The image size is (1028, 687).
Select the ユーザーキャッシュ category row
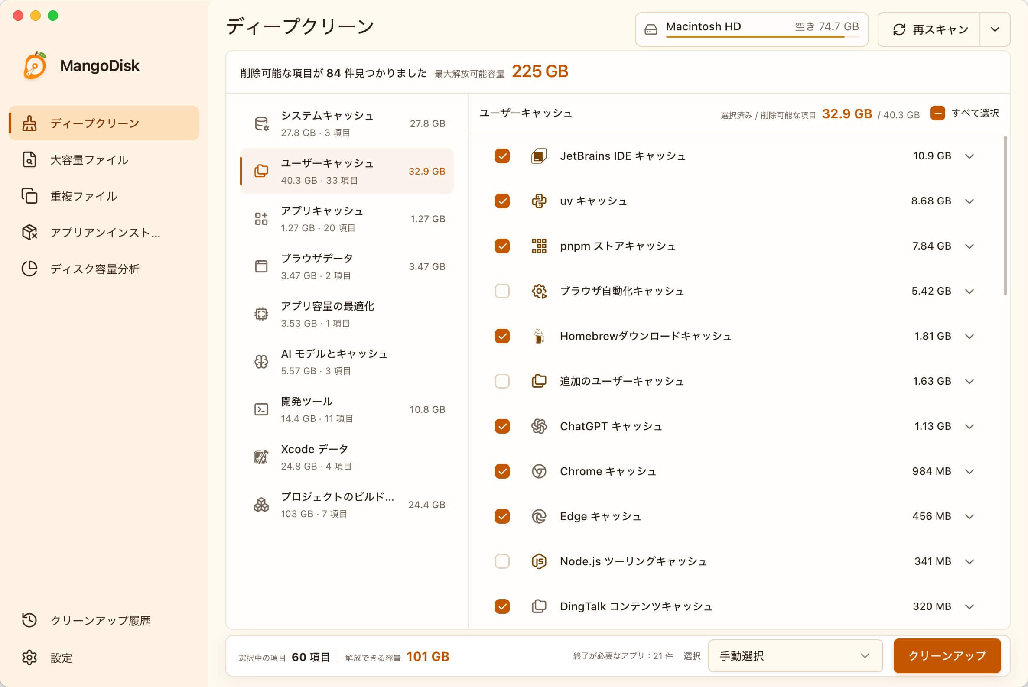point(347,171)
